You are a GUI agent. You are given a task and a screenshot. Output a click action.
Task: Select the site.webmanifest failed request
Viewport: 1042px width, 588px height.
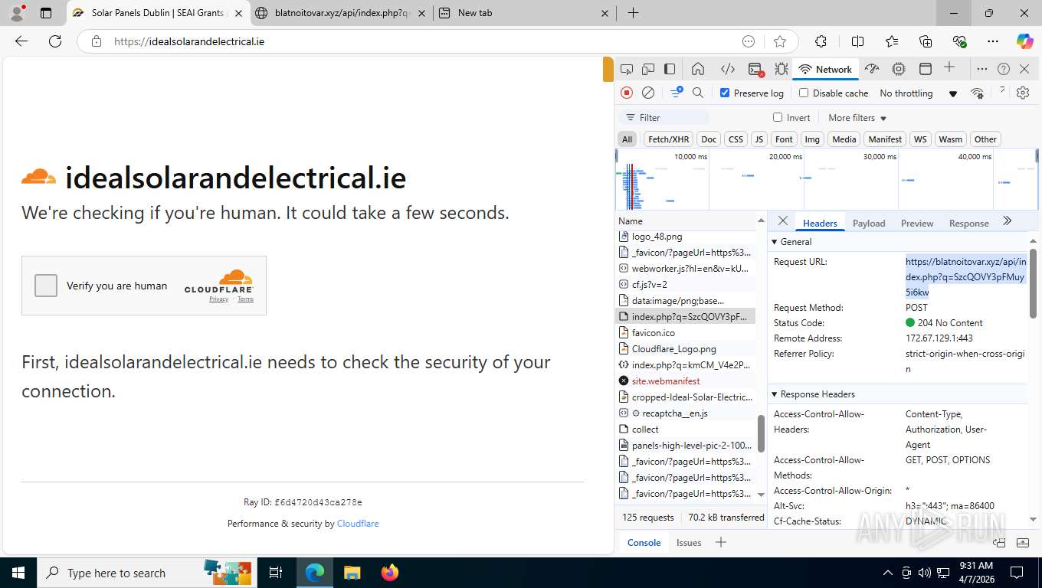686,381
